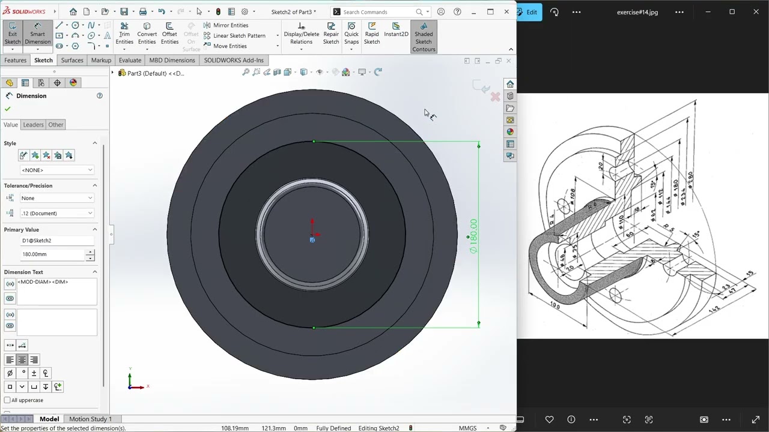Screen dimensions: 769x432
Task: Select the Corner Rectangle sketch tool
Action: [59, 35]
